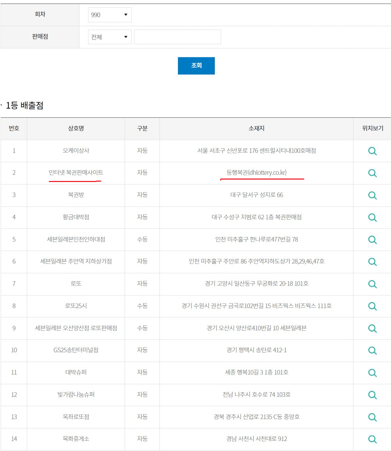Image resolution: width=391 pixels, height=451 pixels.
Task: Click magnifier icon for 빛가람나눔슈퍼
Action: (x=372, y=395)
